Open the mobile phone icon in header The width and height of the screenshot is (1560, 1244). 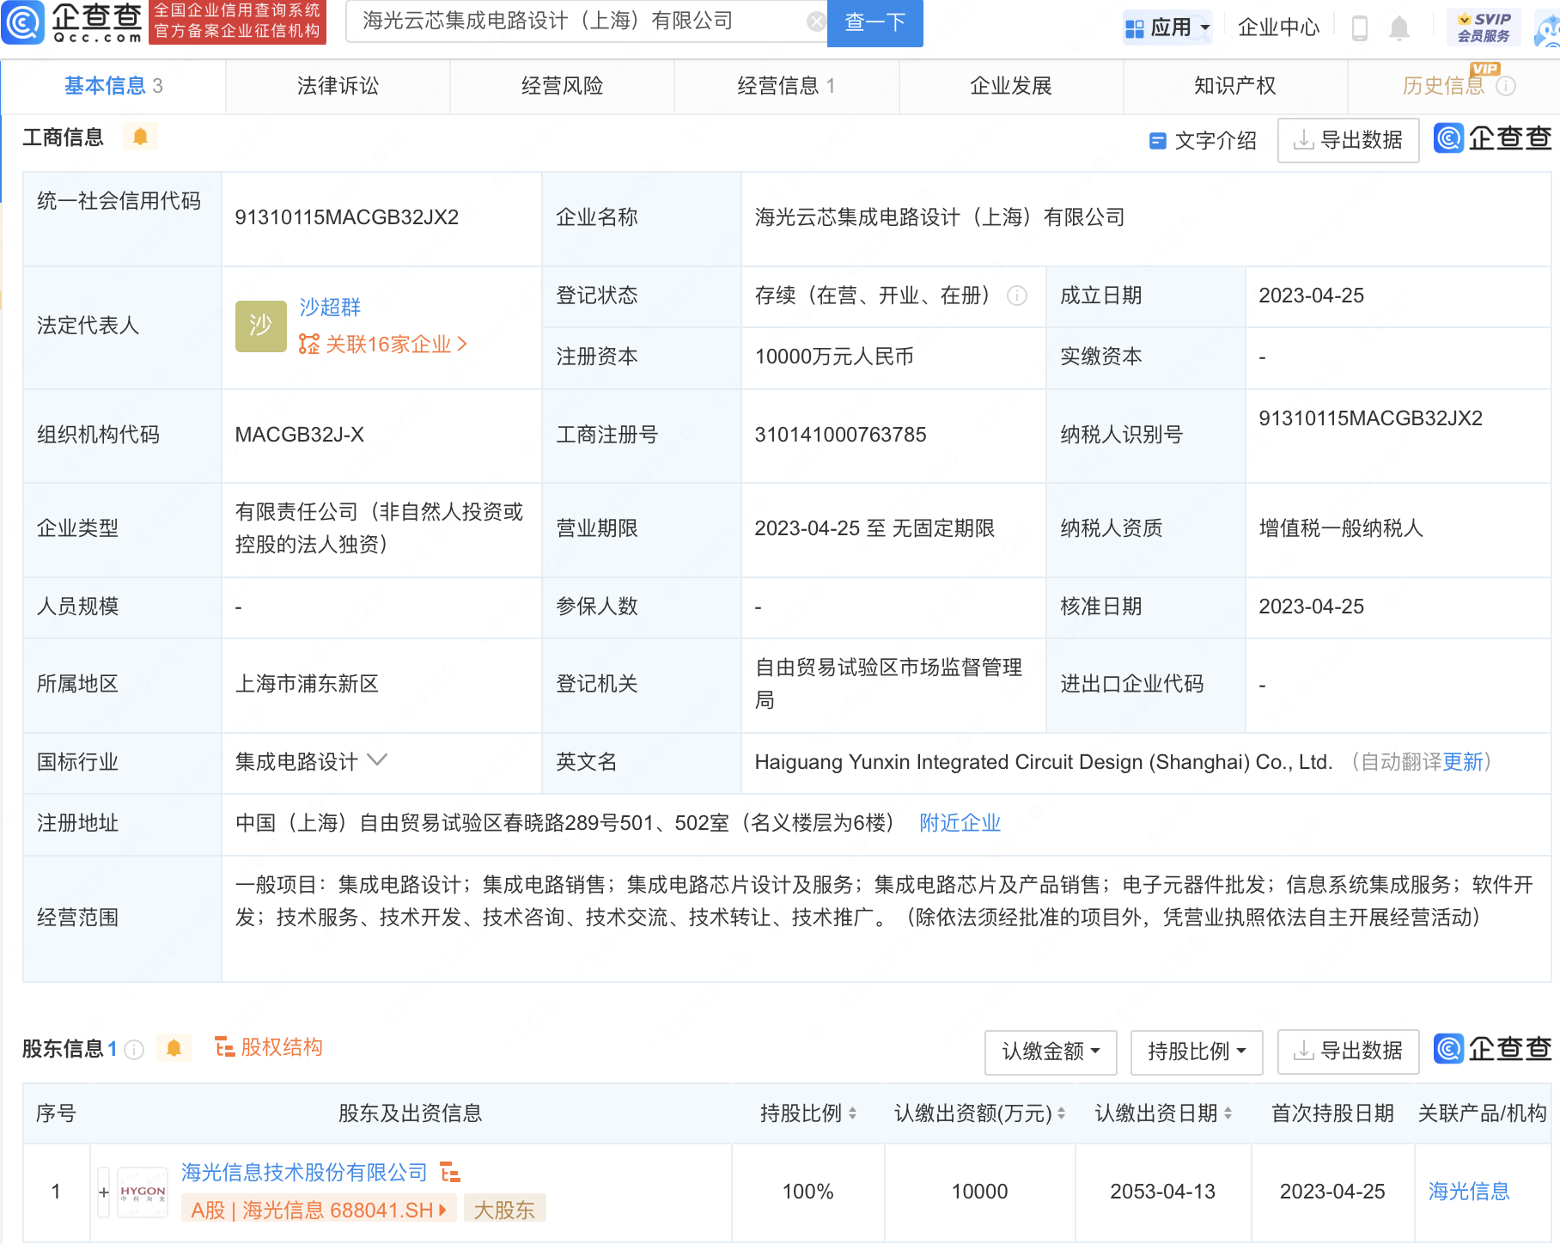pyautogui.click(x=1359, y=27)
